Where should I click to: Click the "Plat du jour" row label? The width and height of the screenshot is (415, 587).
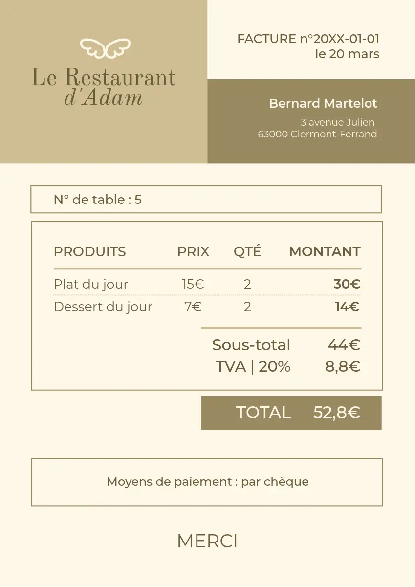(x=91, y=284)
